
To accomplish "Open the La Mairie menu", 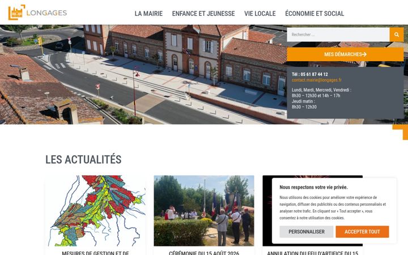I will click(x=148, y=14).
